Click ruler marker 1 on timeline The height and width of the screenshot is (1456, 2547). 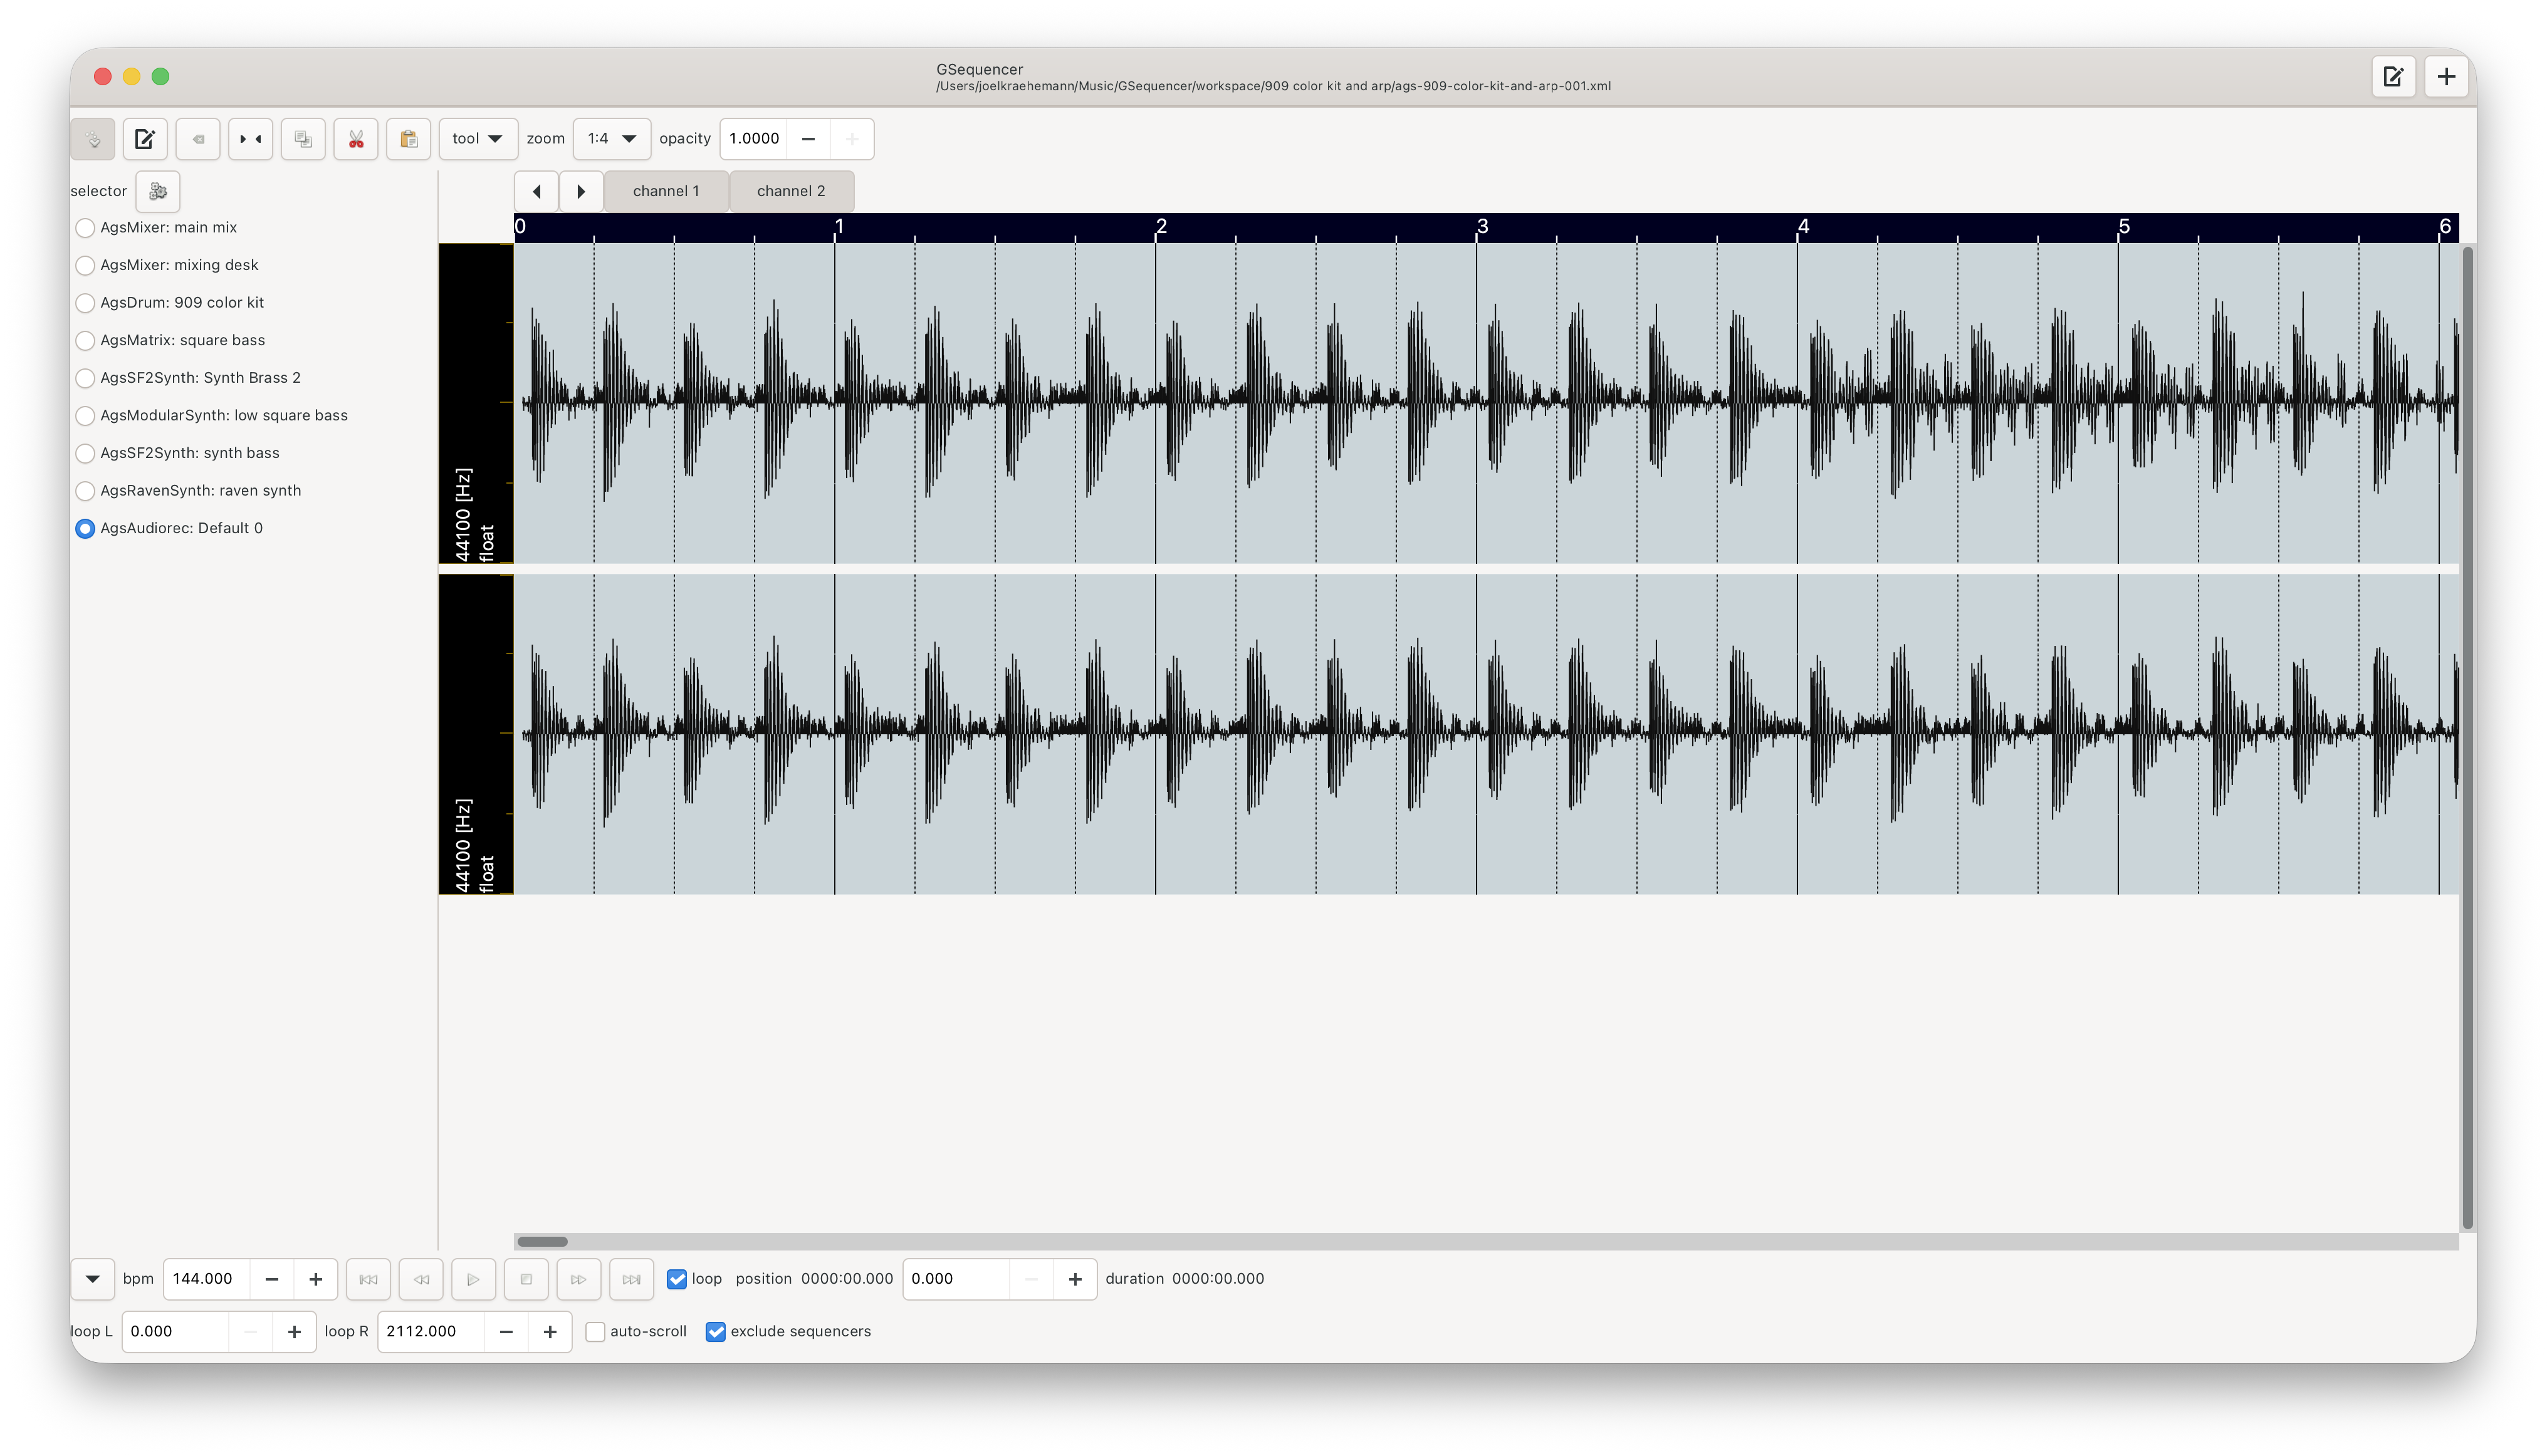pyautogui.click(x=839, y=226)
